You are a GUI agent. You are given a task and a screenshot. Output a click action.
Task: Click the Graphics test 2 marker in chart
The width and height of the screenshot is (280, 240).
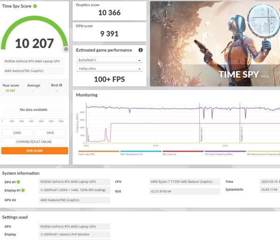(242, 134)
